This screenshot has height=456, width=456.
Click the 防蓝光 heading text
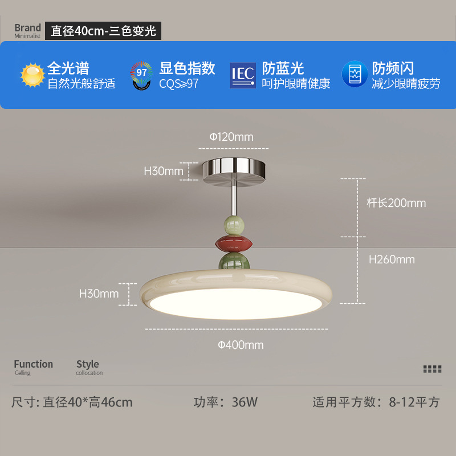tap(283, 68)
